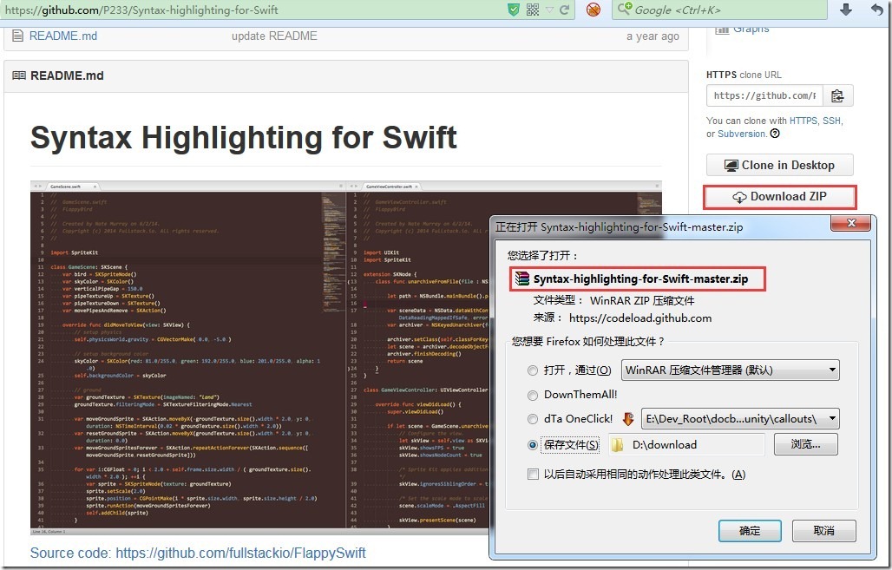Cancel the download with 取消 button

(823, 531)
